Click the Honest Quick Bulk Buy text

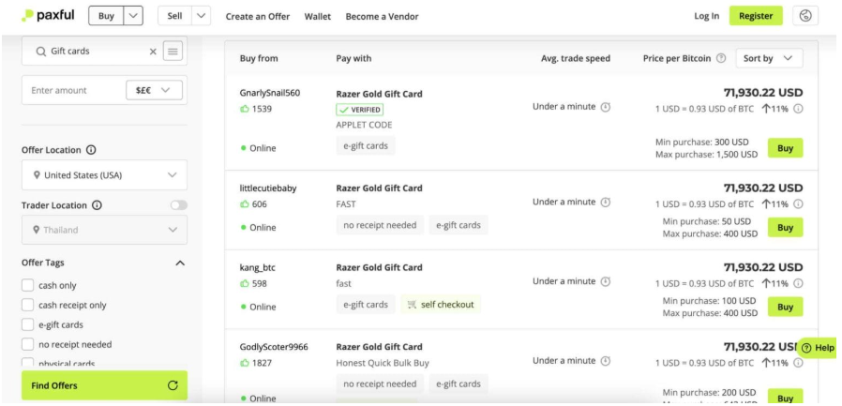pyautogui.click(x=383, y=363)
